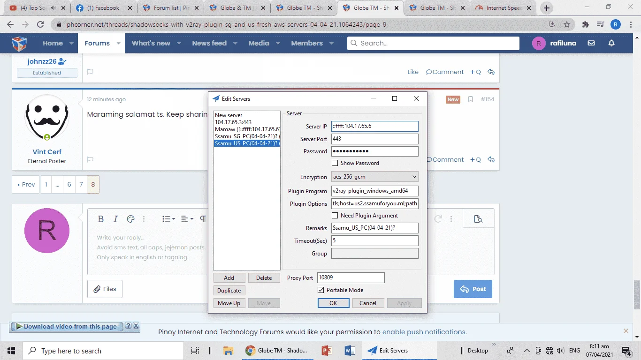Click the enable push notifications link
The height and width of the screenshot is (360, 641).
[424, 332]
